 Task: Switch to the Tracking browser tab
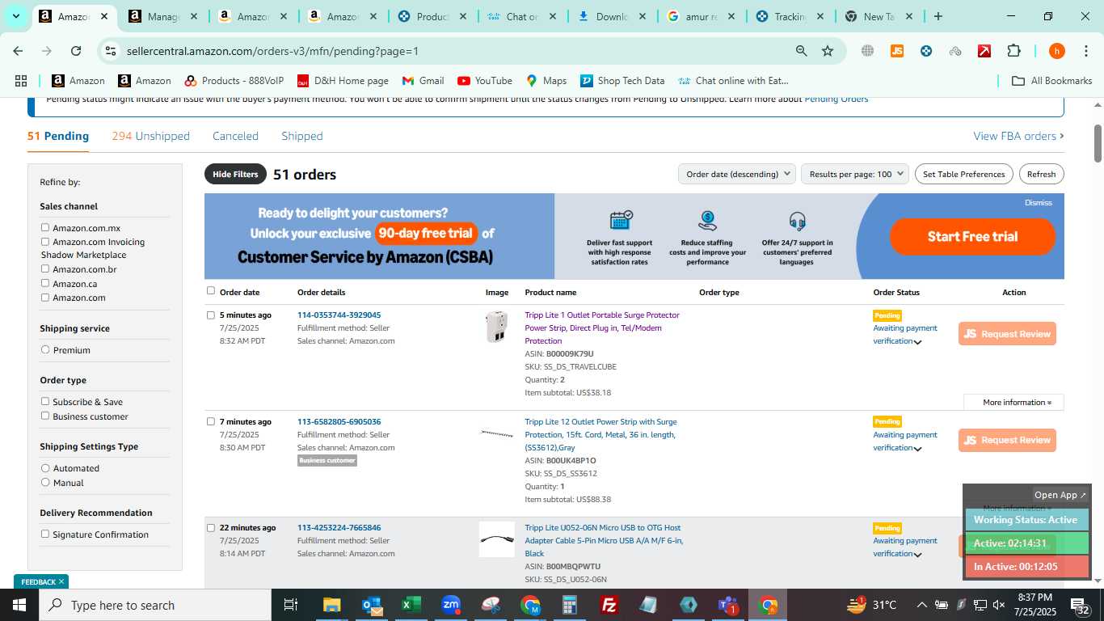[788, 16]
